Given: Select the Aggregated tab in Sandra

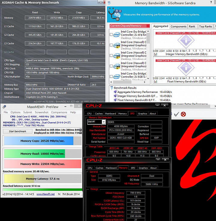Looking at the screenshot, I should 161,26.
